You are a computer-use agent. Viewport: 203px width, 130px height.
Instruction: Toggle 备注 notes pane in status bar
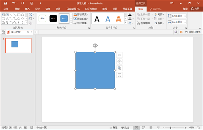click(113, 128)
